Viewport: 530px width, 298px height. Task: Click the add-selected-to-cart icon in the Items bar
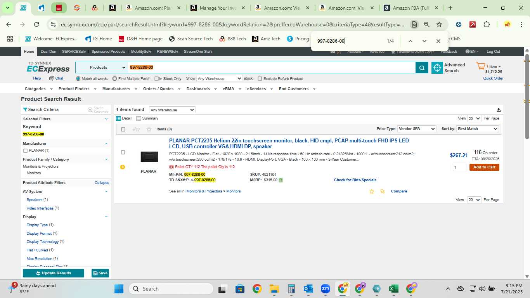coord(136,129)
